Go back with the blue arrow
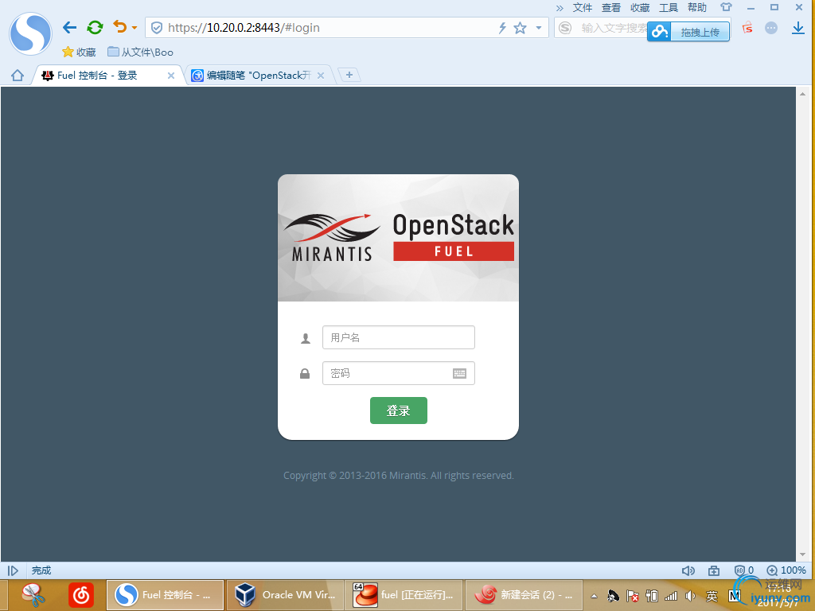 click(70, 28)
